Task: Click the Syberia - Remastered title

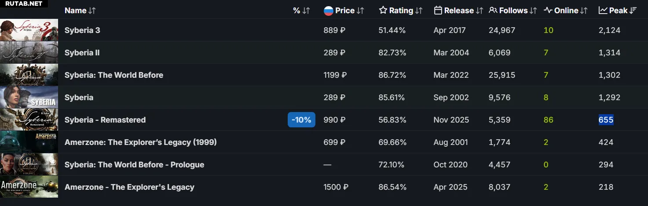Action: [x=105, y=120]
